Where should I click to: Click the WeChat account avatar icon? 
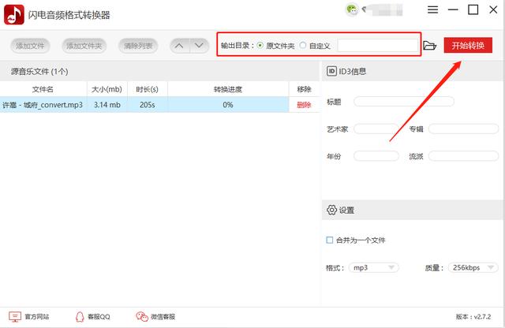pos(352,9)
